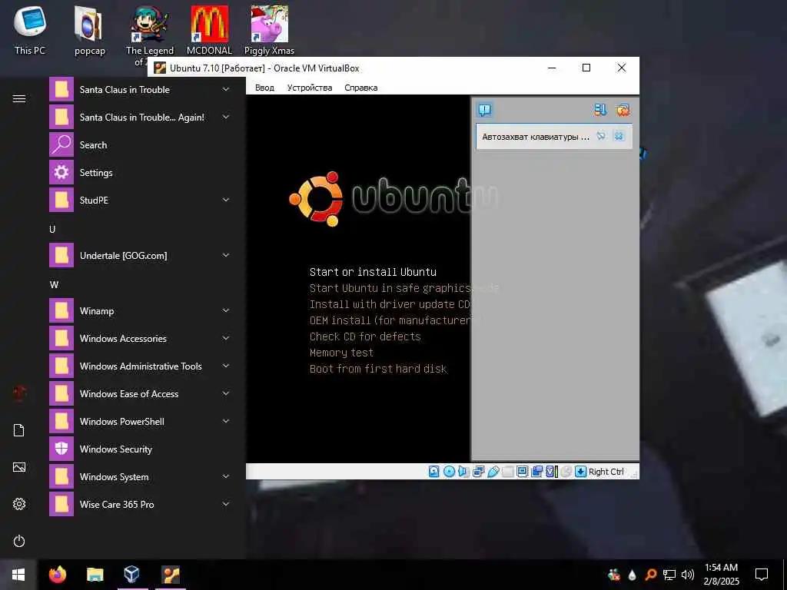Open Settings from the Start app list
Screen dimensions: 787x590
coord(141,173)
